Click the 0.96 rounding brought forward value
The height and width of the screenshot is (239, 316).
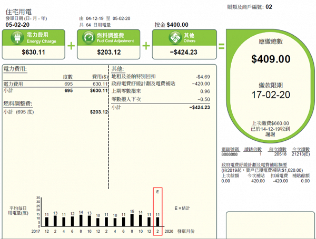coord(205,91)
